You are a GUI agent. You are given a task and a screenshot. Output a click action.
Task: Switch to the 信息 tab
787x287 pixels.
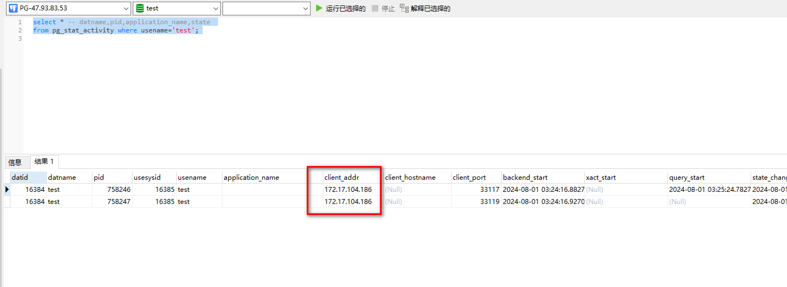pos(15,162)
